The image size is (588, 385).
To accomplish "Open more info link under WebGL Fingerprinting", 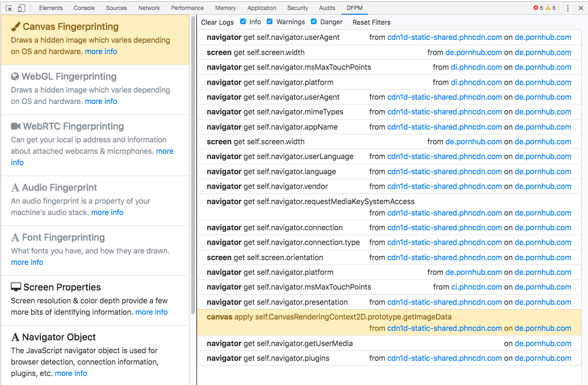I will [101, 101].
